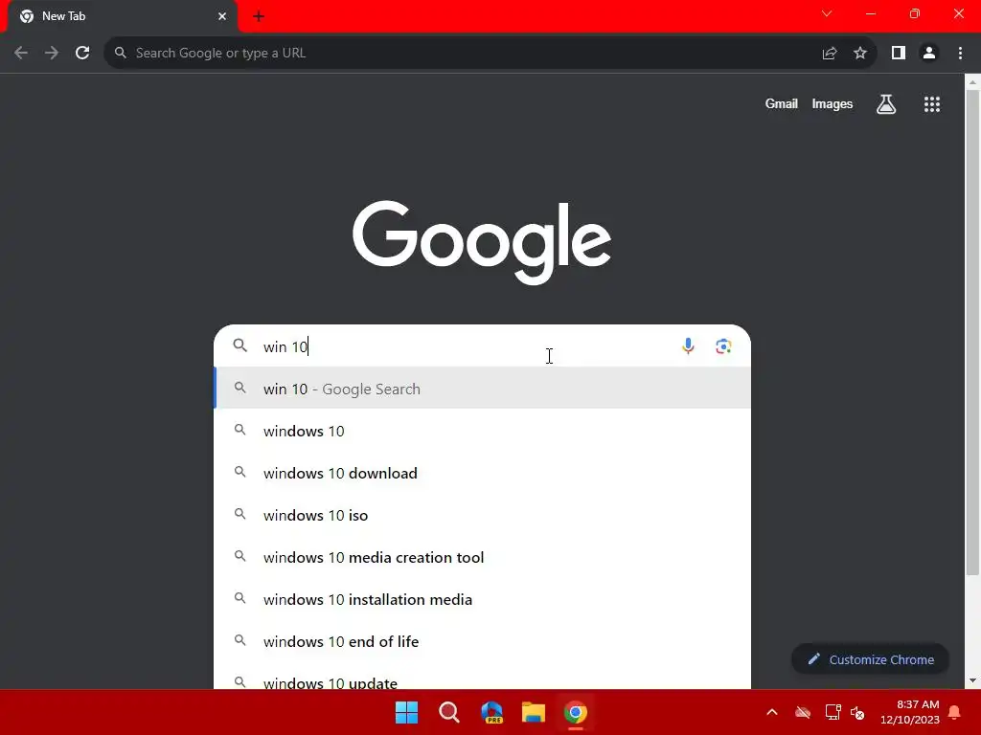Pick the 'windows 10 download' suggestion

tap(483, 473)
